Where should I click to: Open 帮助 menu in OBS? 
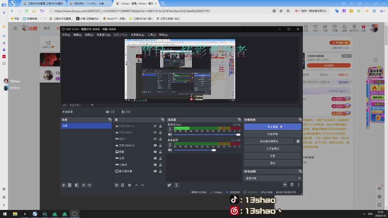[163, 35]
